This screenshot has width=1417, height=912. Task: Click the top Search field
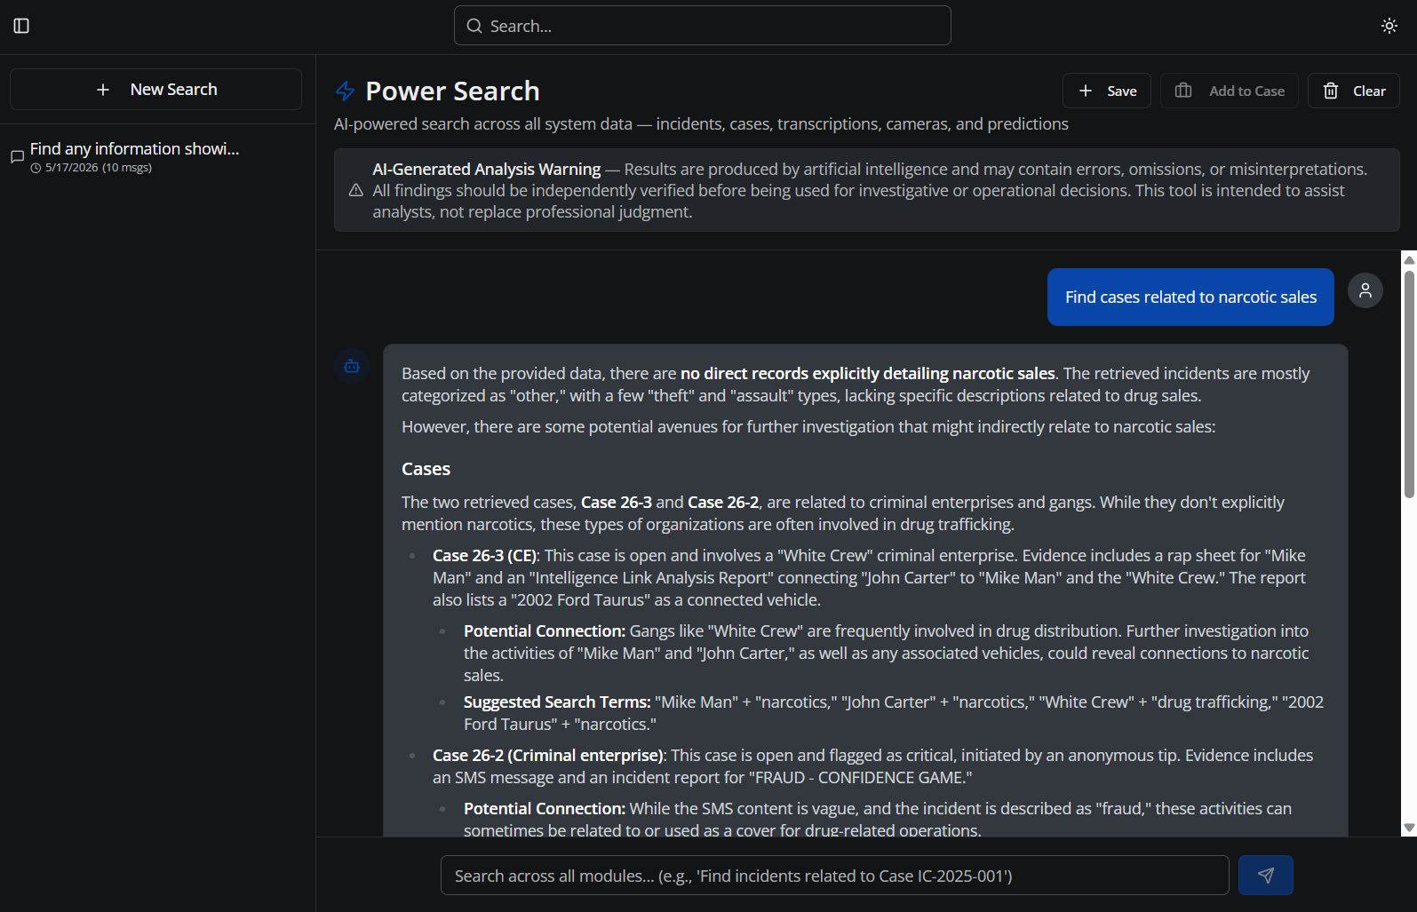(702, 26)
